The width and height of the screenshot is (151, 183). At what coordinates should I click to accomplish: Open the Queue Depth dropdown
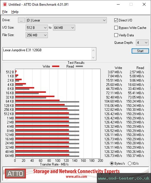click(142, 43)
